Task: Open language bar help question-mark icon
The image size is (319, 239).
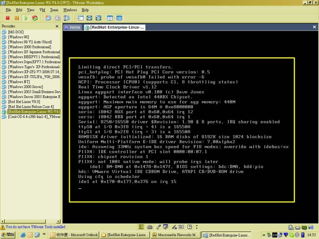Action: (x=190, y=227)
